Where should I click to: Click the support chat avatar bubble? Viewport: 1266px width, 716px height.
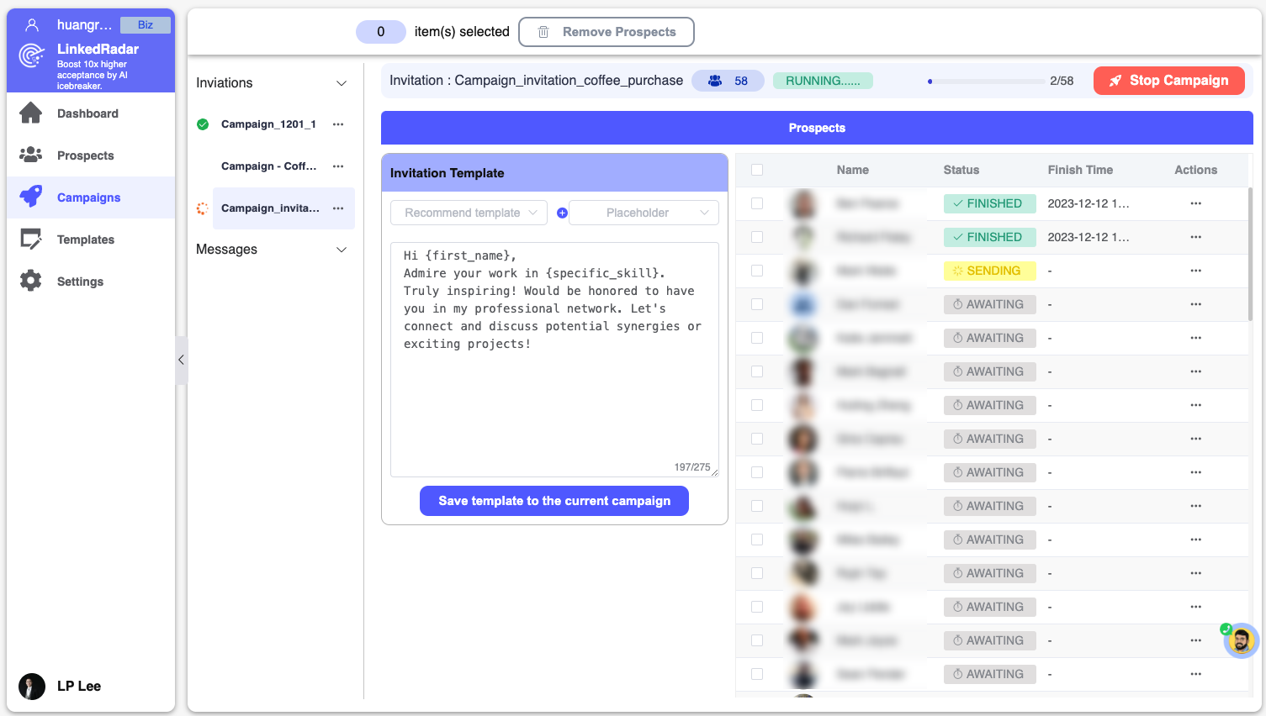click(x=1241, y=641)
